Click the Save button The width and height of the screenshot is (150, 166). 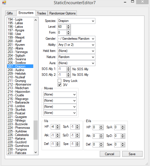pos(132,154)
